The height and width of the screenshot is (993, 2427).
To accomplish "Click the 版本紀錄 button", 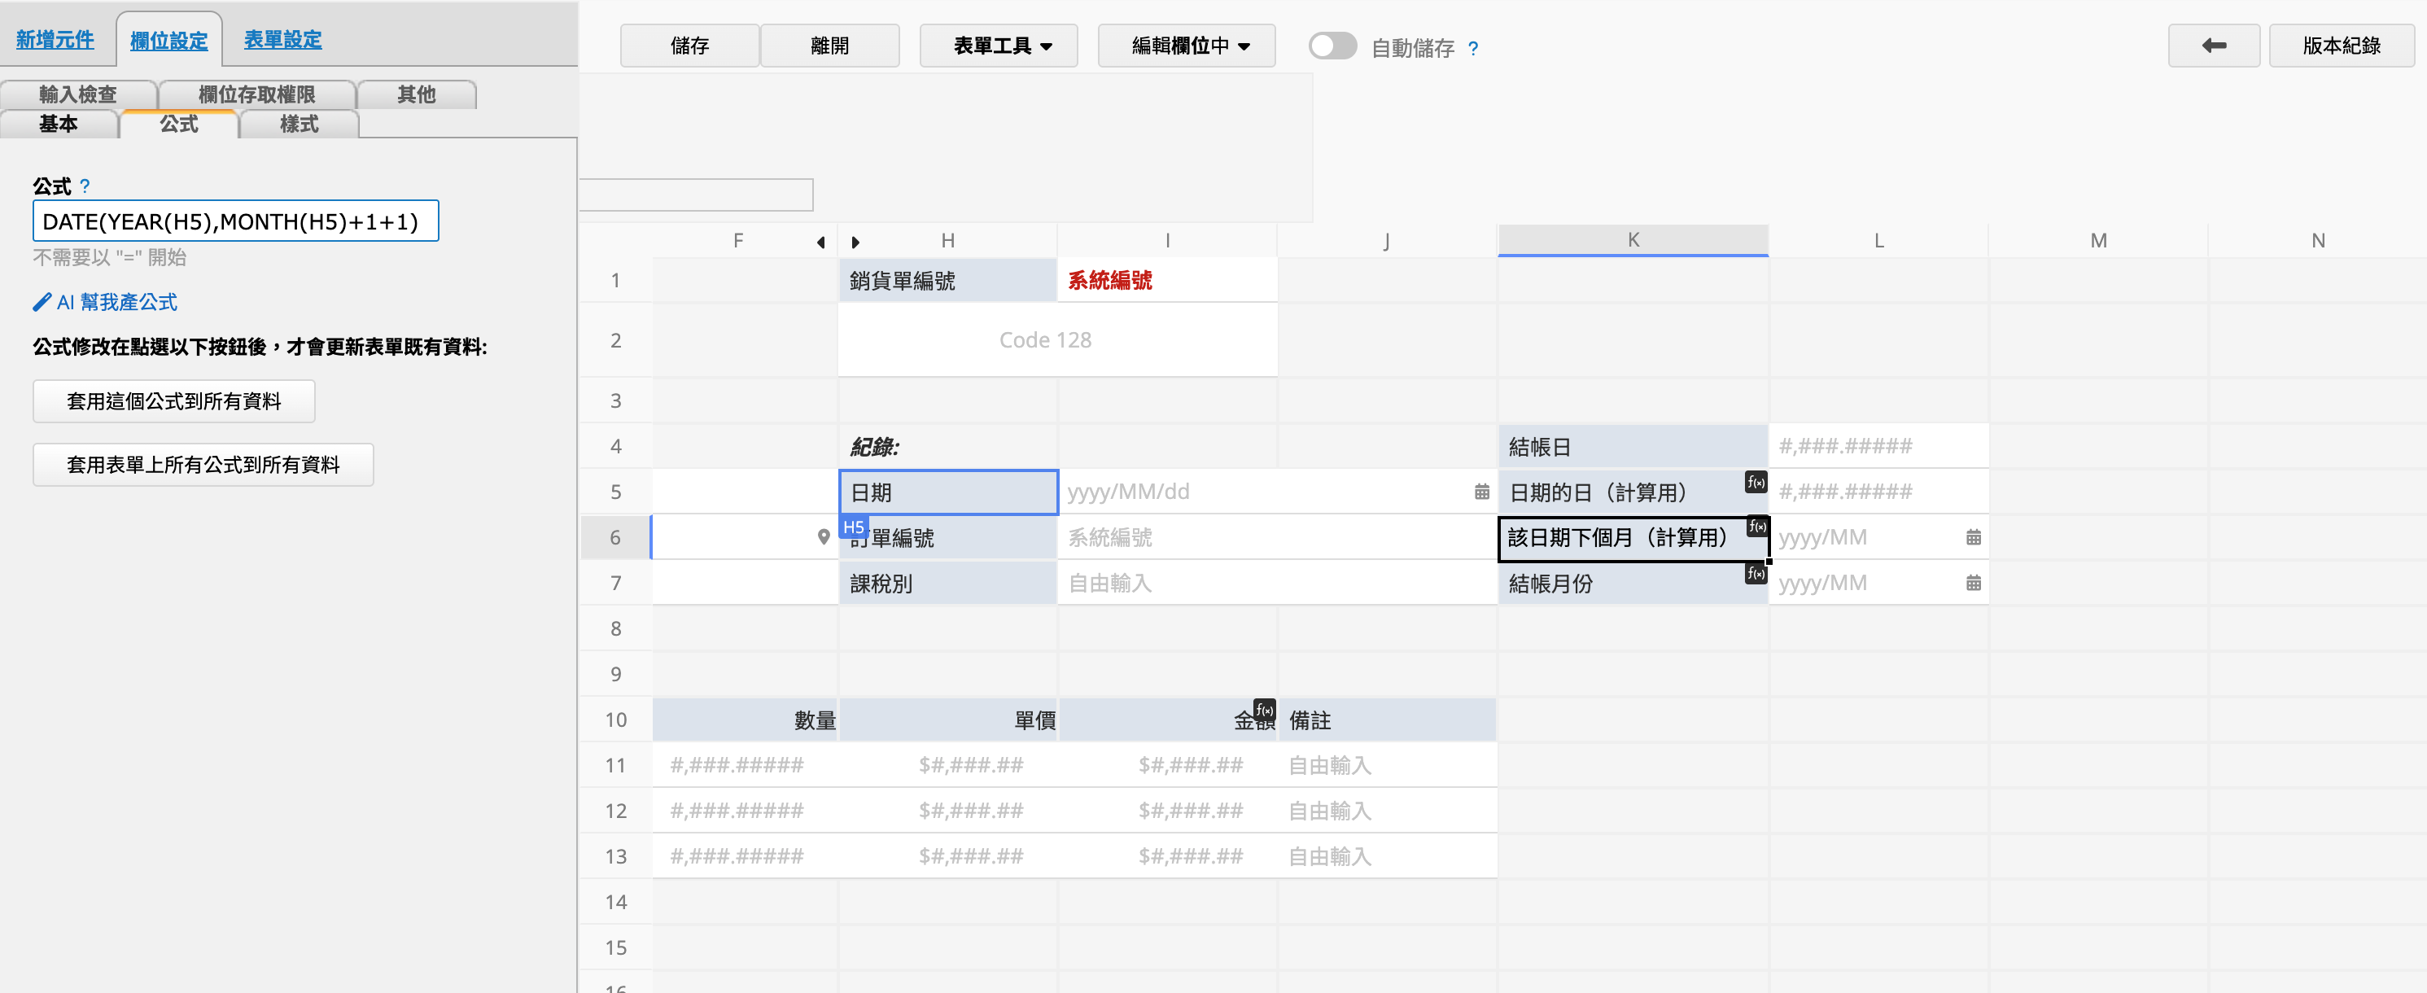I will pyautogui.click(x=2341, y=46).
